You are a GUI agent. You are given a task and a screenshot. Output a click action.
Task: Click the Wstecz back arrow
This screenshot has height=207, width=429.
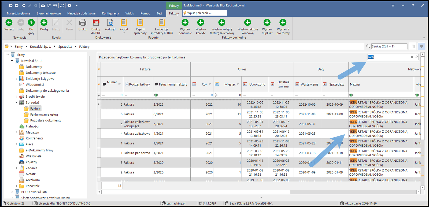tap(9, 23)
